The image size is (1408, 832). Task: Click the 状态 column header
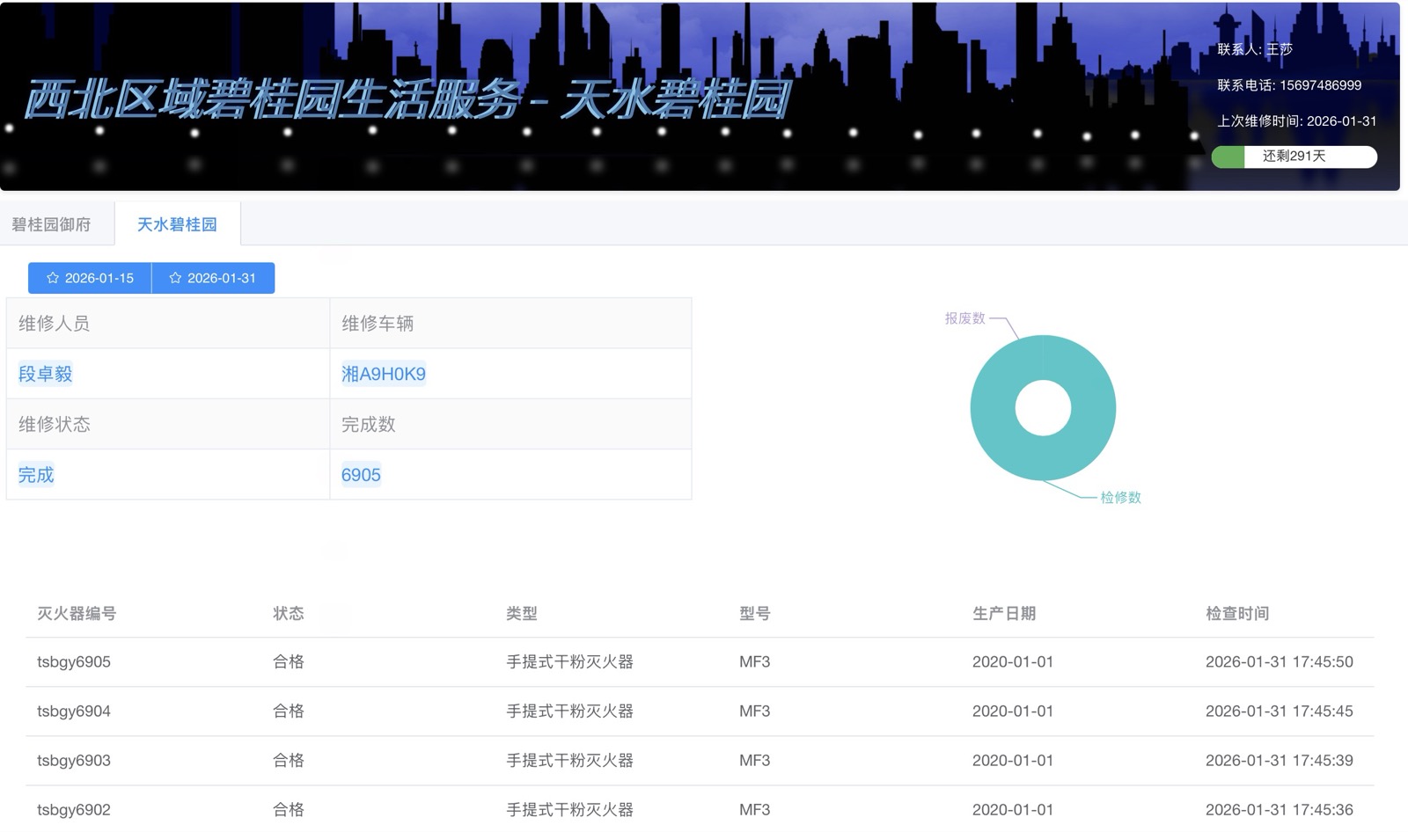point(289,613)
